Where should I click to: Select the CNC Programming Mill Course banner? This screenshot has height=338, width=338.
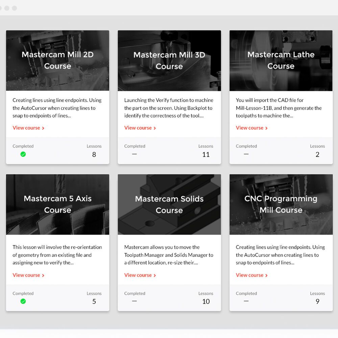click(281, 204)
